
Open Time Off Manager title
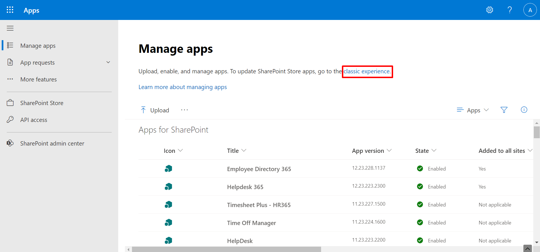pos(251,223)
